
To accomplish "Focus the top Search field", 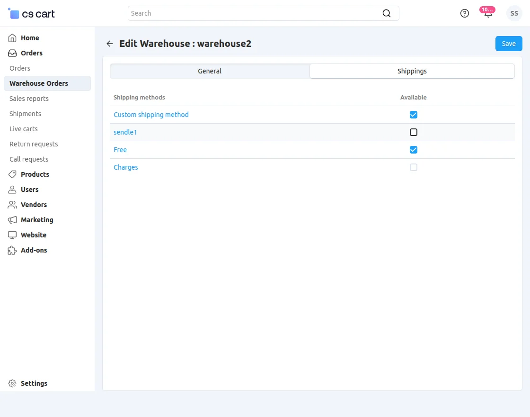I will tap(256, 13).
